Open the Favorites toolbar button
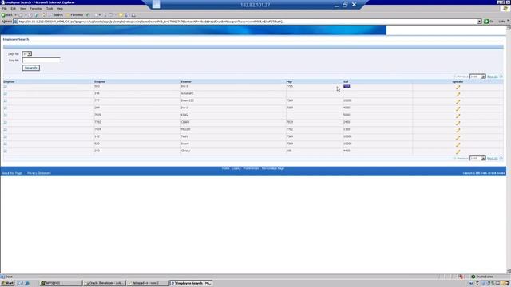This screenshot has height=287, width=511. [x=74, y=15]
